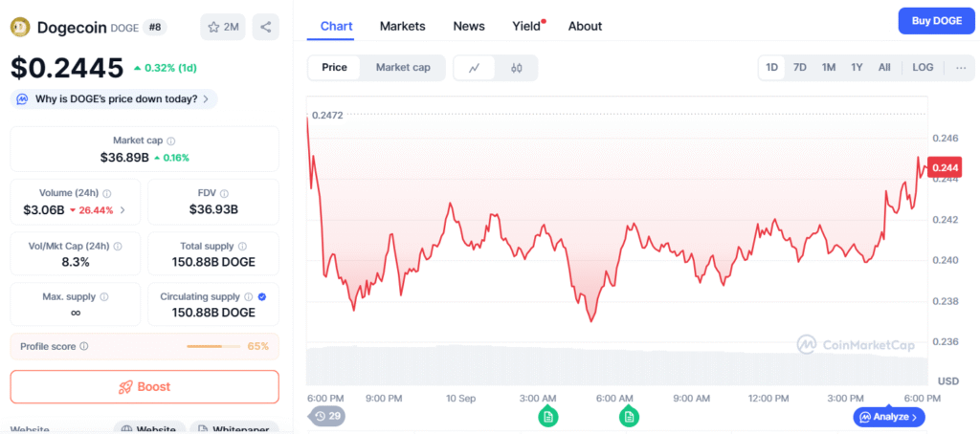Viewport: 980px width, 434px height.
Task: Click the share icon next to watchlist
Action: (265, 27)
